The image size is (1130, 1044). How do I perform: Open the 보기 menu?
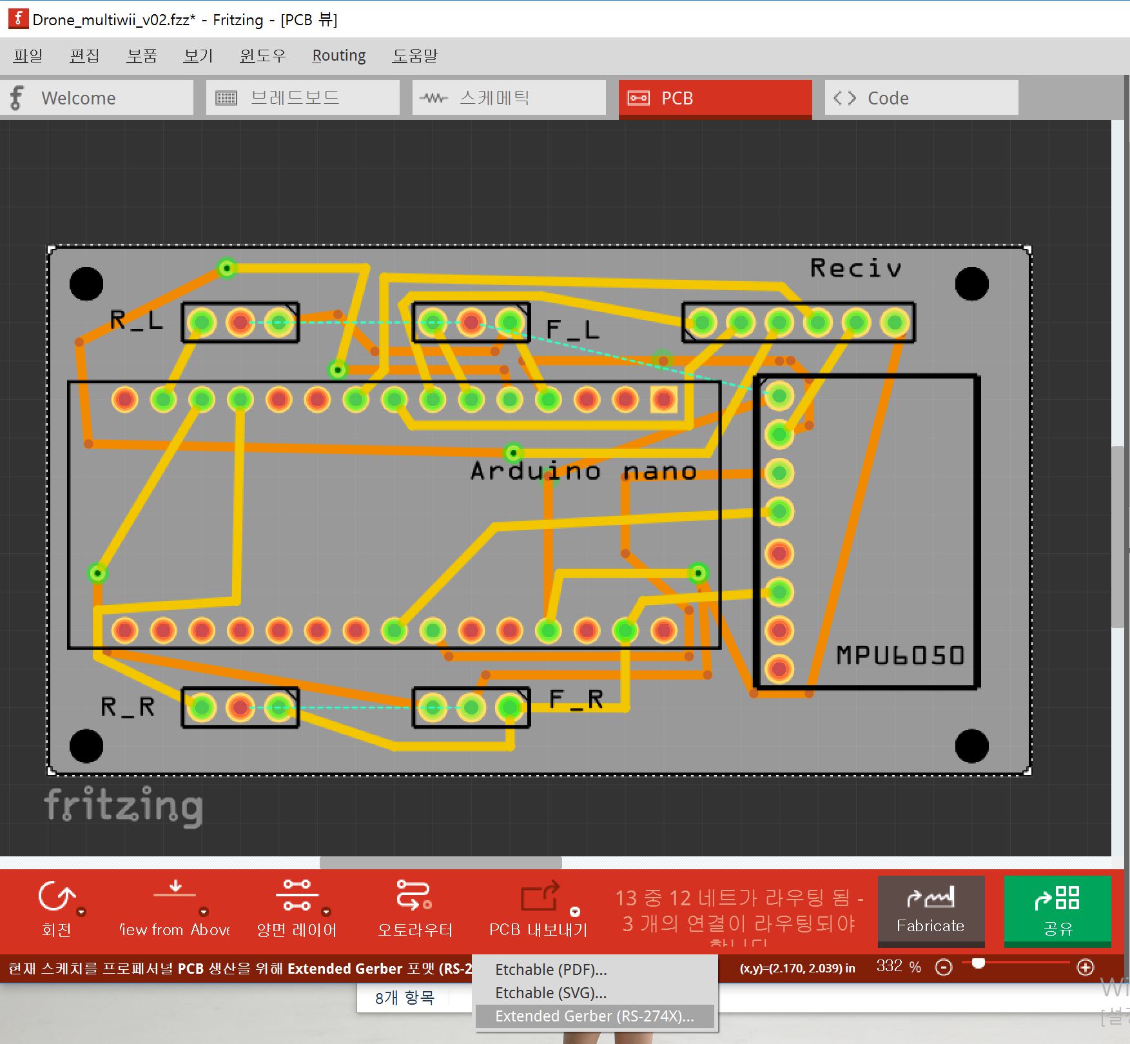[x=198, y=55]
